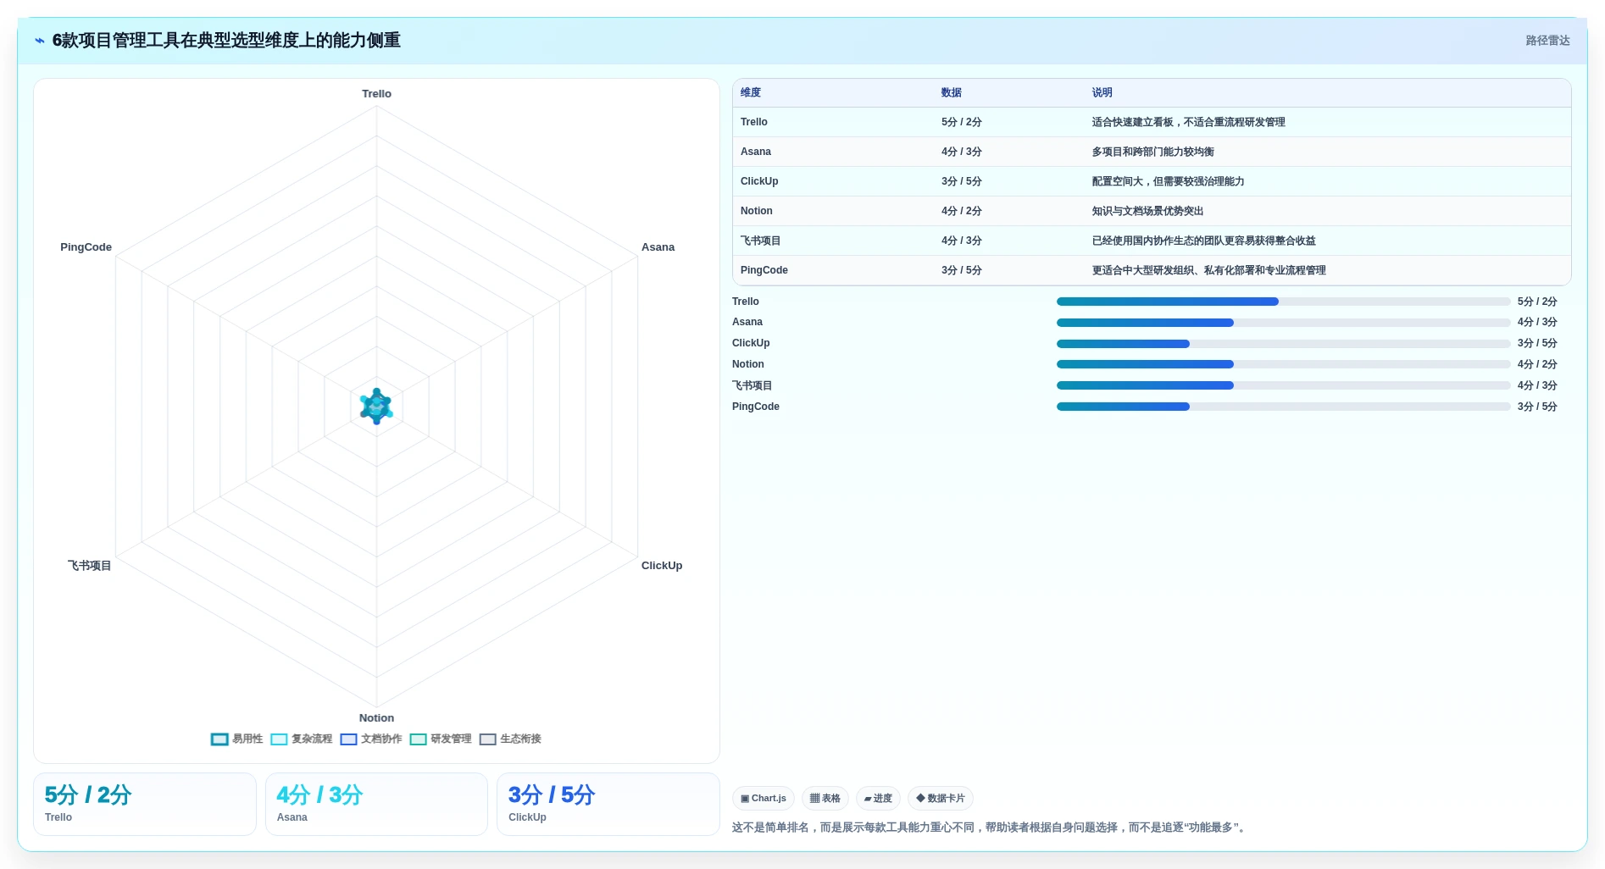Toggle the 研发管理 legend series

click(x=441, y=739)
